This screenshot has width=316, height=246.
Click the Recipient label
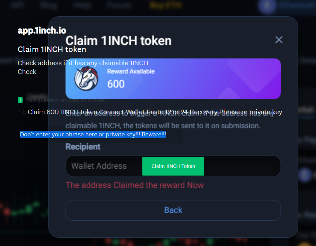click(83, 147)
